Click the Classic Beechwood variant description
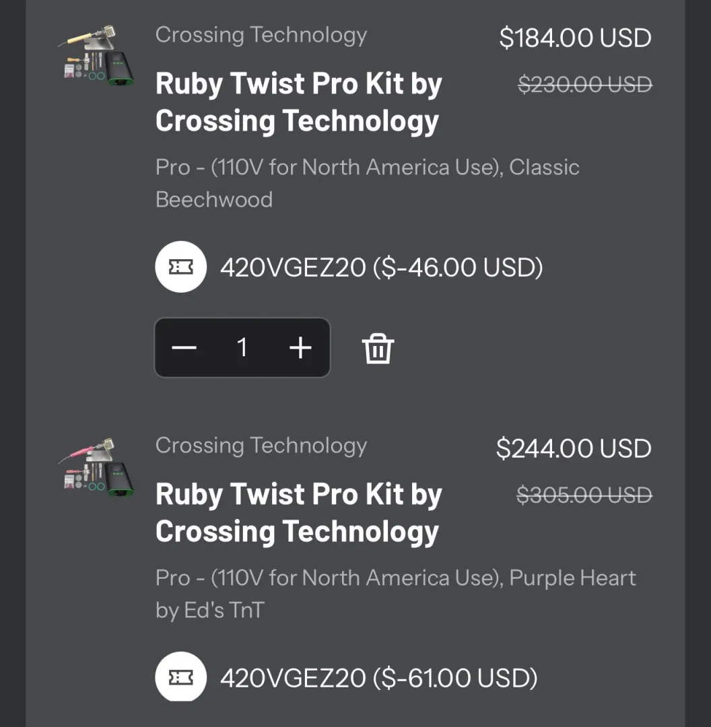 pyautogui.click(x=367, y=182)
